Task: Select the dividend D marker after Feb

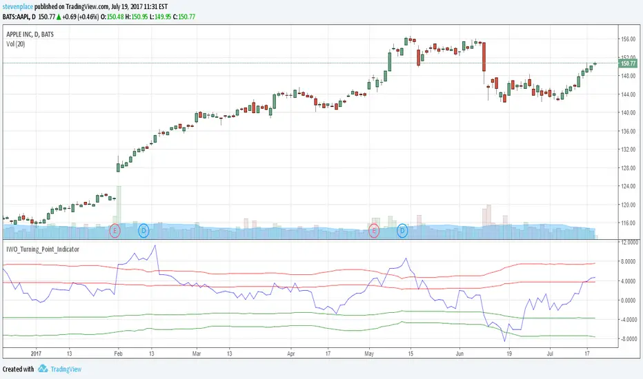Action: [x=144, y=231]
